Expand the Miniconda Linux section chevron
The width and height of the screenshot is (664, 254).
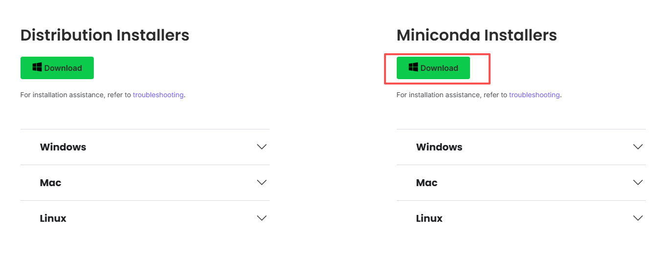(x=638, y=218)
